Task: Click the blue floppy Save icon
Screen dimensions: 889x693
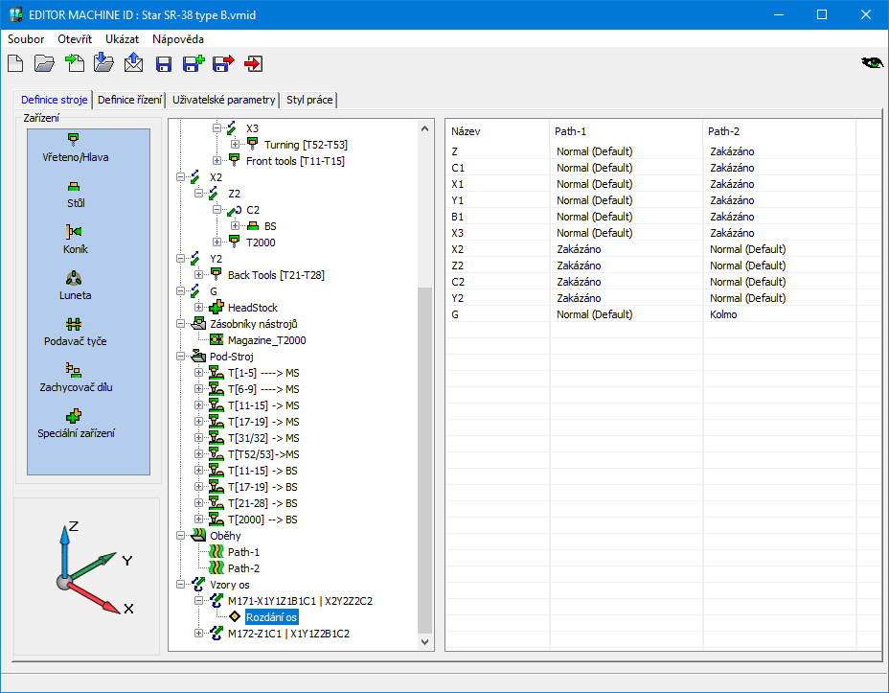Action: (x=164, y=64)
